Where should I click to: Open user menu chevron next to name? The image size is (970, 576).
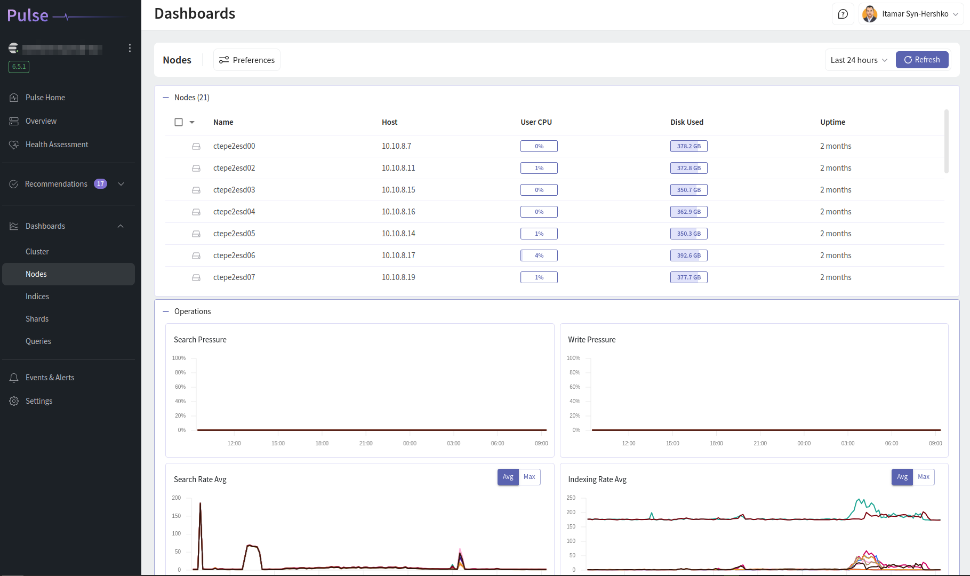(956, 14)
